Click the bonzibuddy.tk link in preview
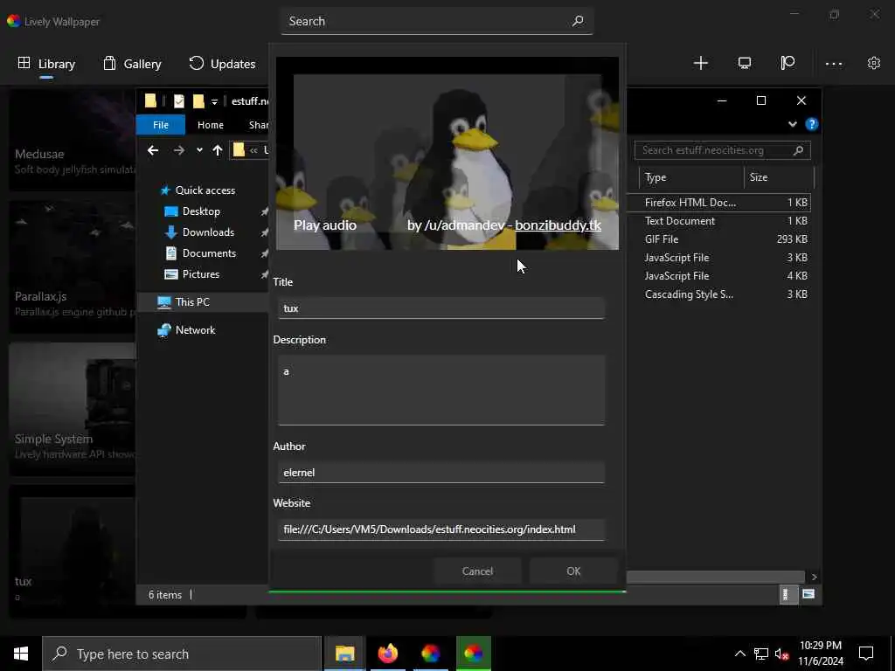 pyautogui.click(x=558, y=225)
